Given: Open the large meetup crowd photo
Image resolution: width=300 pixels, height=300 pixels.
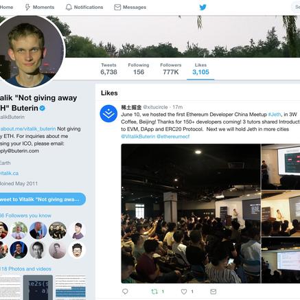Looking at the screenshot, I should click(191, 214).
